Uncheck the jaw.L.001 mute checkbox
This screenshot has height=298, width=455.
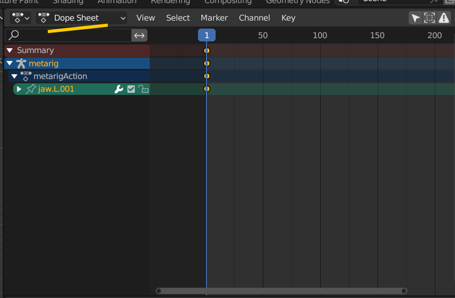pyautogui.click(x=131, y=89)
